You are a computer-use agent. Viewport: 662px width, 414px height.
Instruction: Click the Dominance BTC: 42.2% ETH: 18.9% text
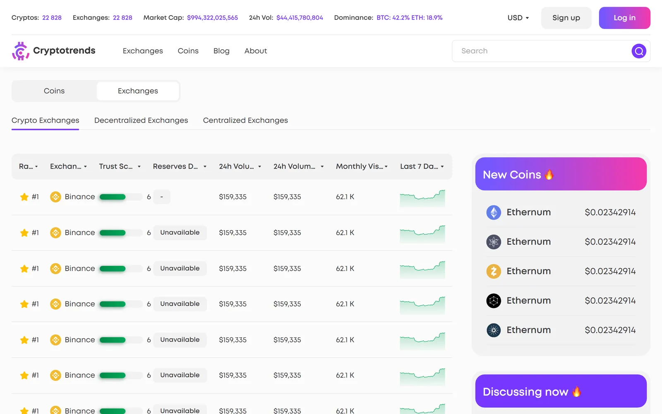[x=410, y=18]
